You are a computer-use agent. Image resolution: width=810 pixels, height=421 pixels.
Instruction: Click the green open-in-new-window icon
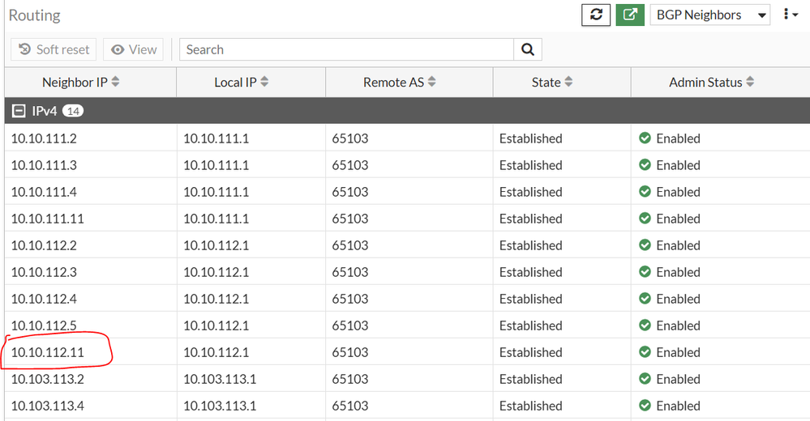click(x=630, y=15)
